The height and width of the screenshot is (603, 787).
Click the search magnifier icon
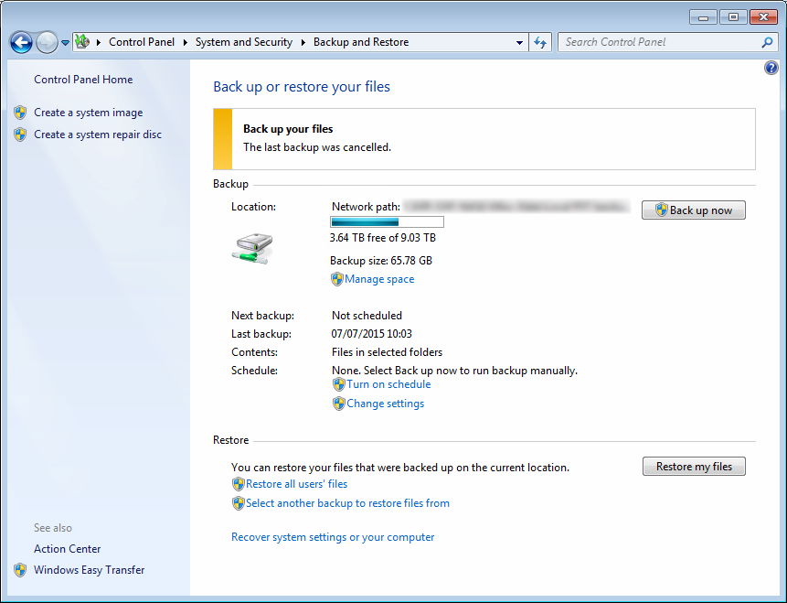[767, 42]
